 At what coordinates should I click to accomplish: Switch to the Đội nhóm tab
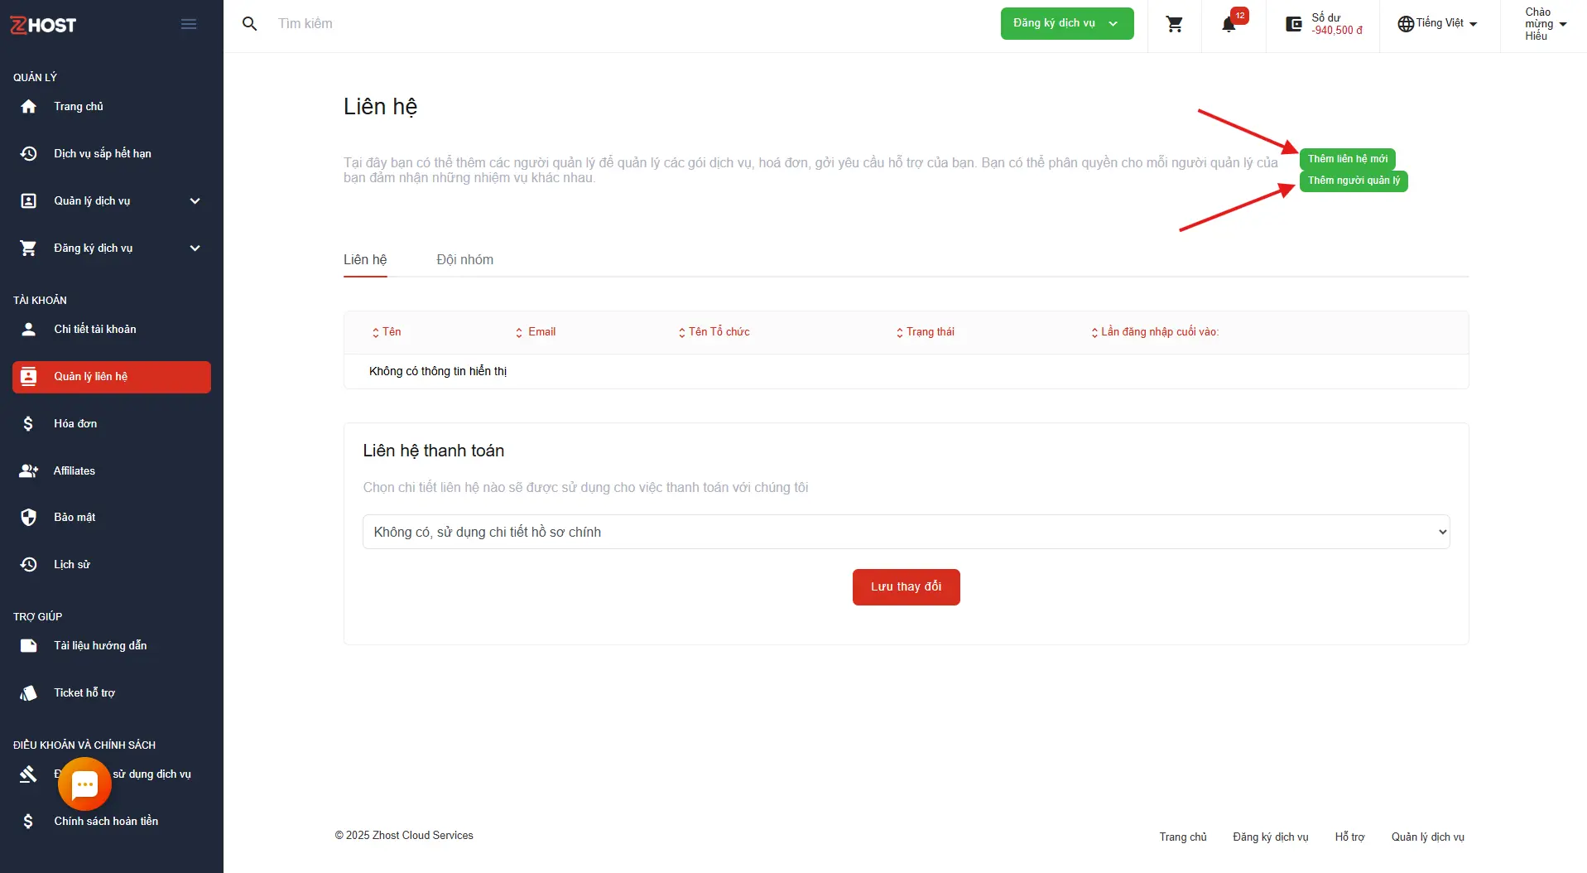(x=464, y=260)
